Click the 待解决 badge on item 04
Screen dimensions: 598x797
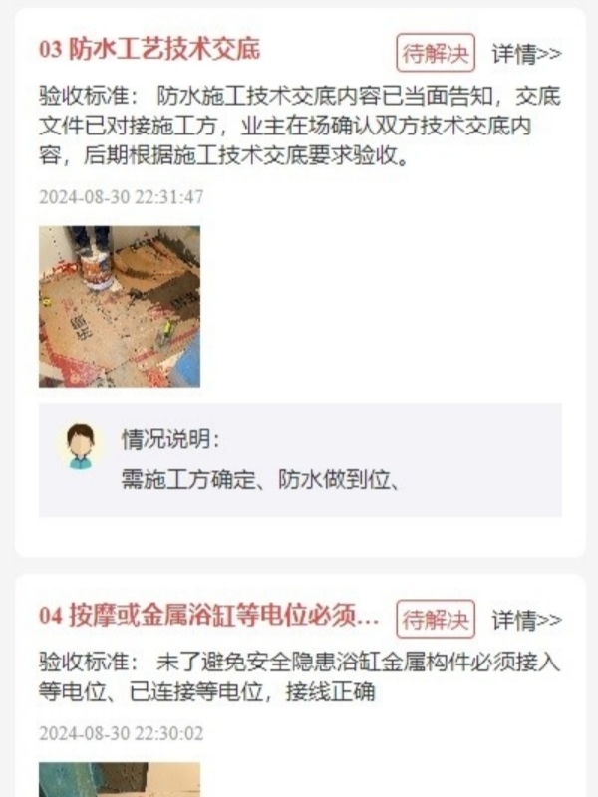436,619
